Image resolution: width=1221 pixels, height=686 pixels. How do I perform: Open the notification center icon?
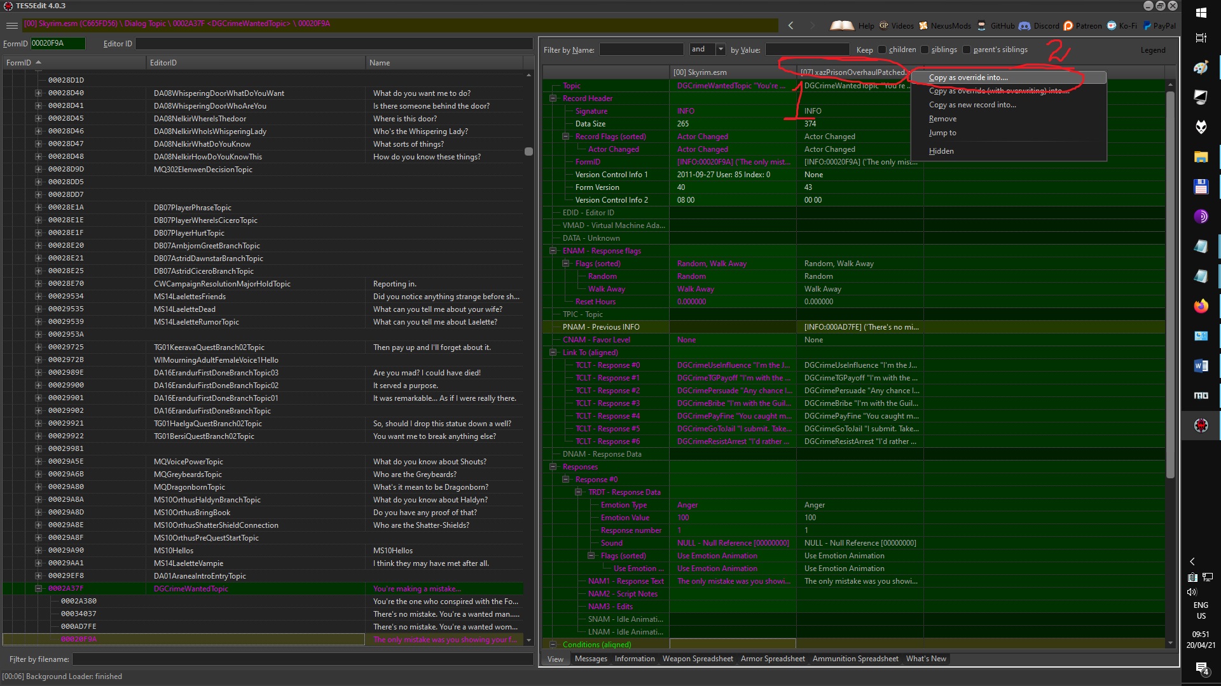point(1201,668)
